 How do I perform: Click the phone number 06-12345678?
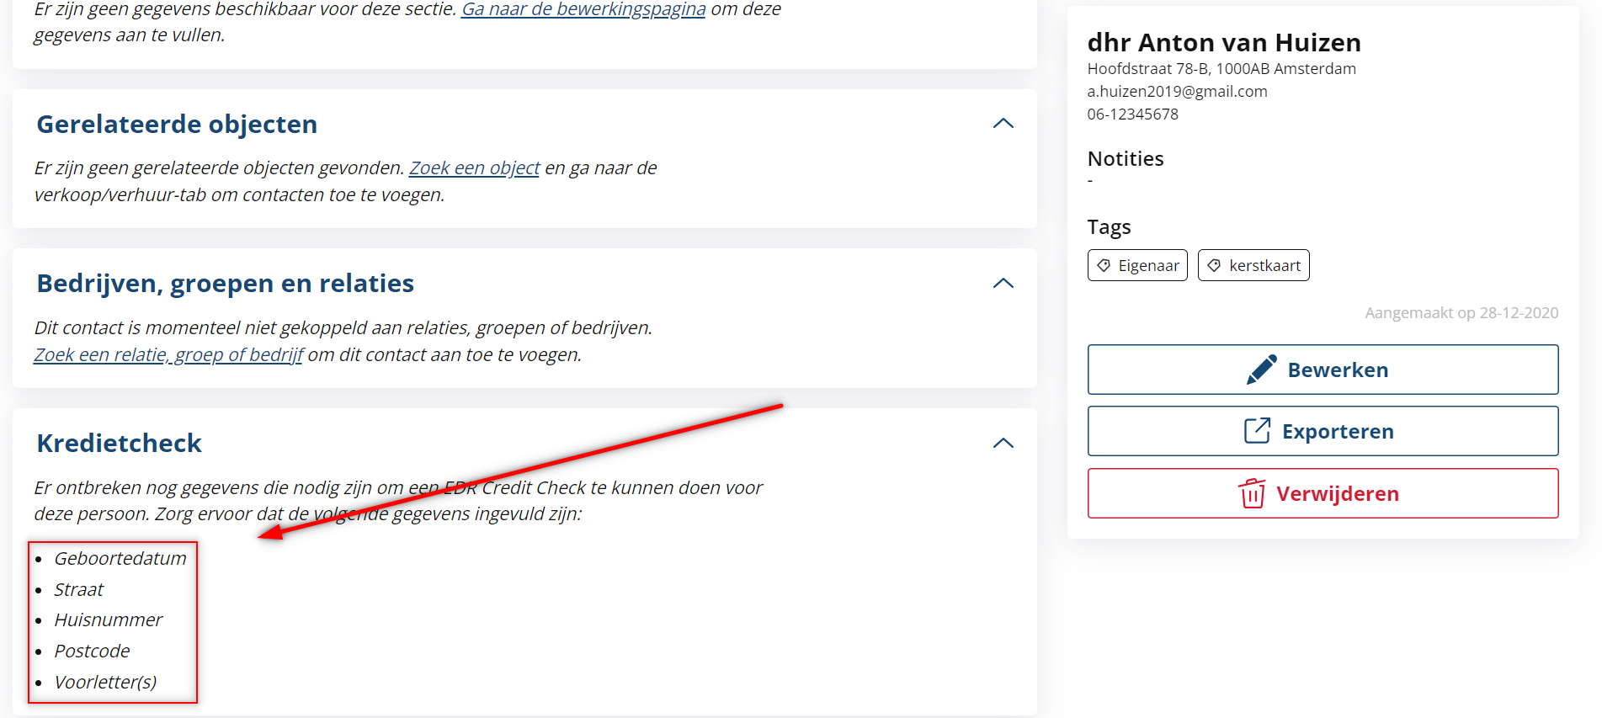click(x=1132, y=114)
